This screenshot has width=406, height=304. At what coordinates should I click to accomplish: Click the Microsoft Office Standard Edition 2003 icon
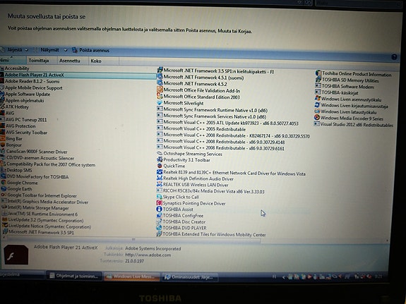coord(160,97)
